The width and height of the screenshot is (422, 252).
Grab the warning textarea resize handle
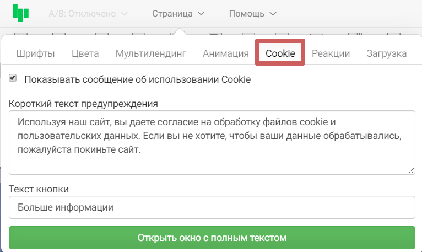click(412, 171)
